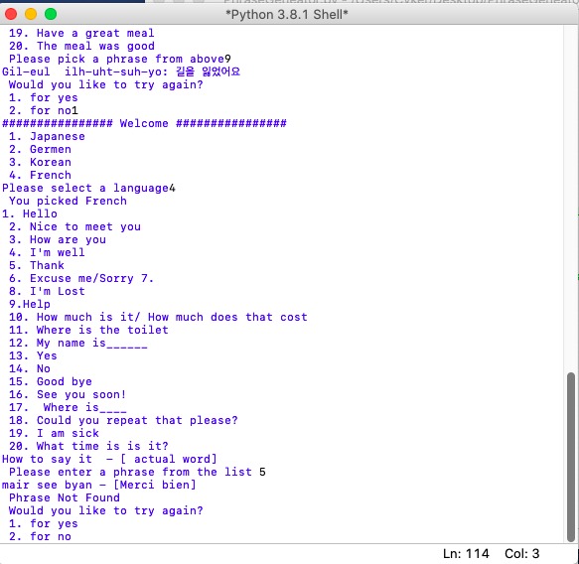Click the final '1. for yes' line

tap(44, 523)
